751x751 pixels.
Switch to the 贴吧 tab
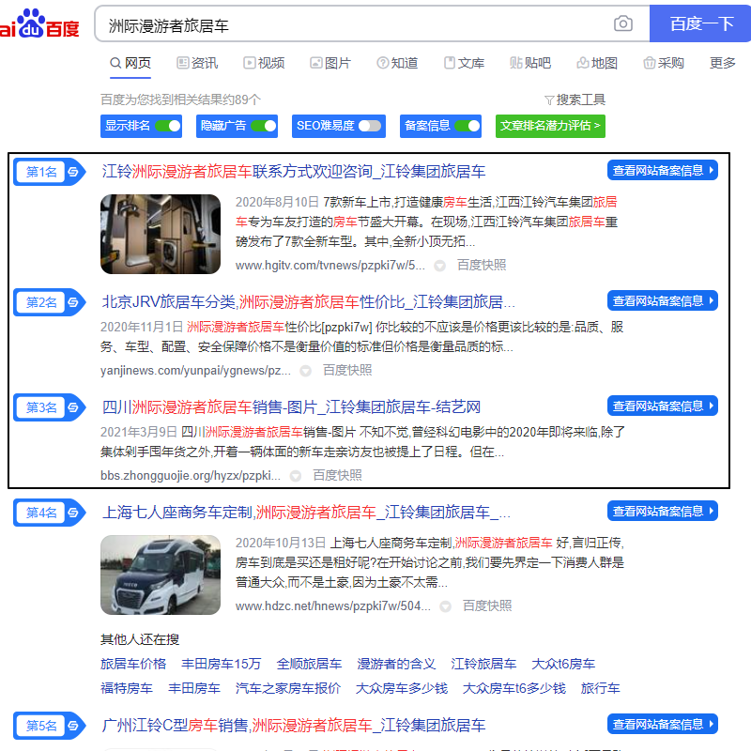[x=530, y=63]
